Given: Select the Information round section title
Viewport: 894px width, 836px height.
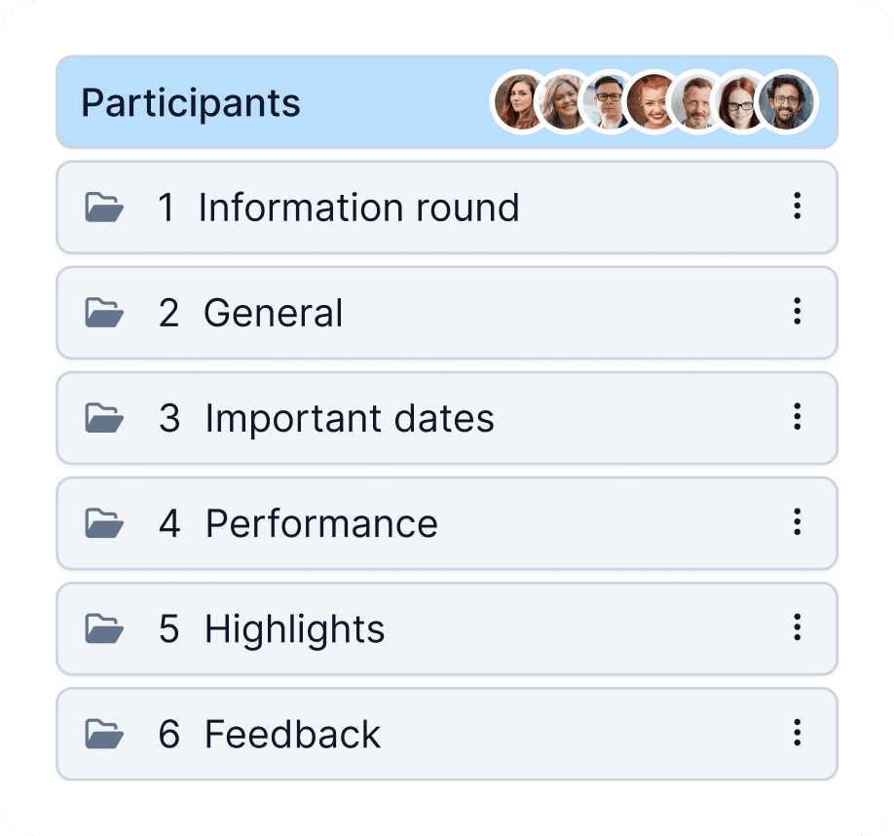Looking at the screenshot, I should pyautogui.click(x=358, y=208).
